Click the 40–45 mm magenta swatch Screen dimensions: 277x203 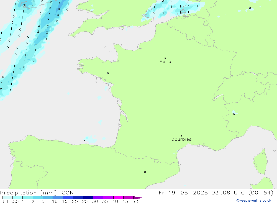[x=118, y=197]
